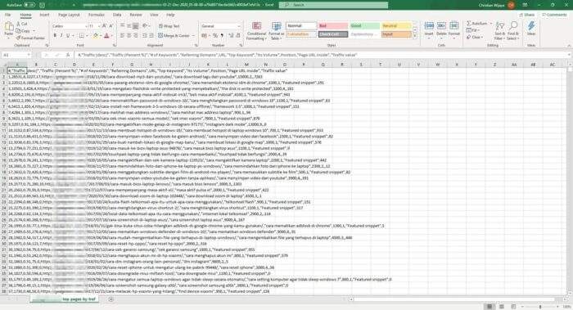
Task: Click the Insert cells icon
Action: 429,26
